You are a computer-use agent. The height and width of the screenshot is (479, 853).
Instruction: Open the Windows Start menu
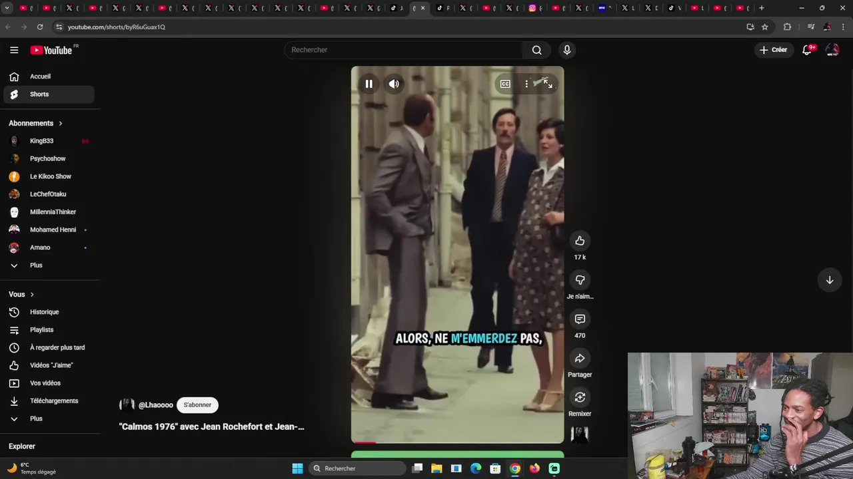coord(297,468)
